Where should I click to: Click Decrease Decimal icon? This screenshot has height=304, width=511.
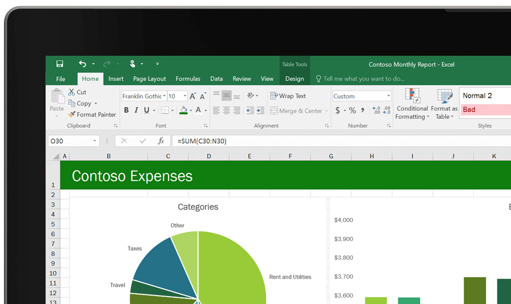point(386,110)
